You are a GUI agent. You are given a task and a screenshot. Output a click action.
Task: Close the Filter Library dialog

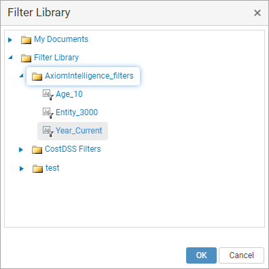point(257,13)
